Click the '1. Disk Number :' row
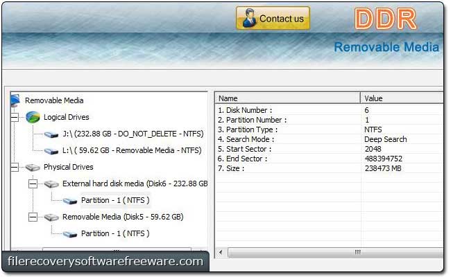This screenshot has width=451, height=277. tap(330, 110)
